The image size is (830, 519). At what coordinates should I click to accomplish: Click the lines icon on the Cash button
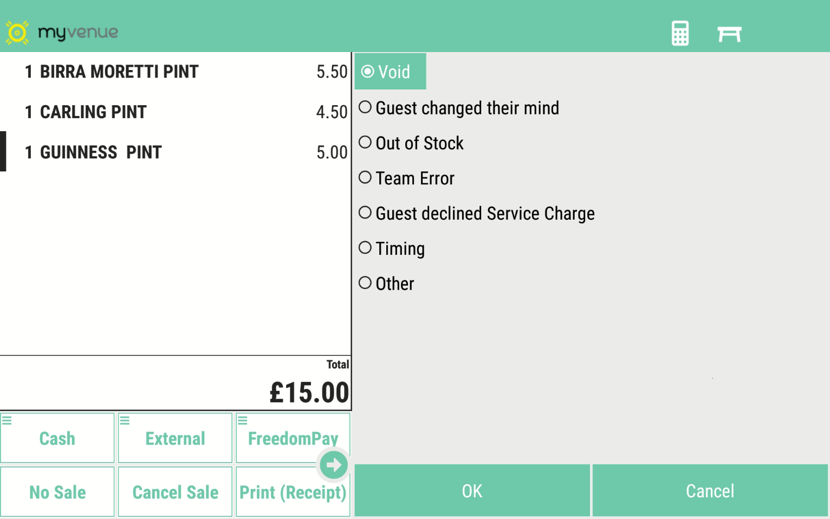click(7, 420)
